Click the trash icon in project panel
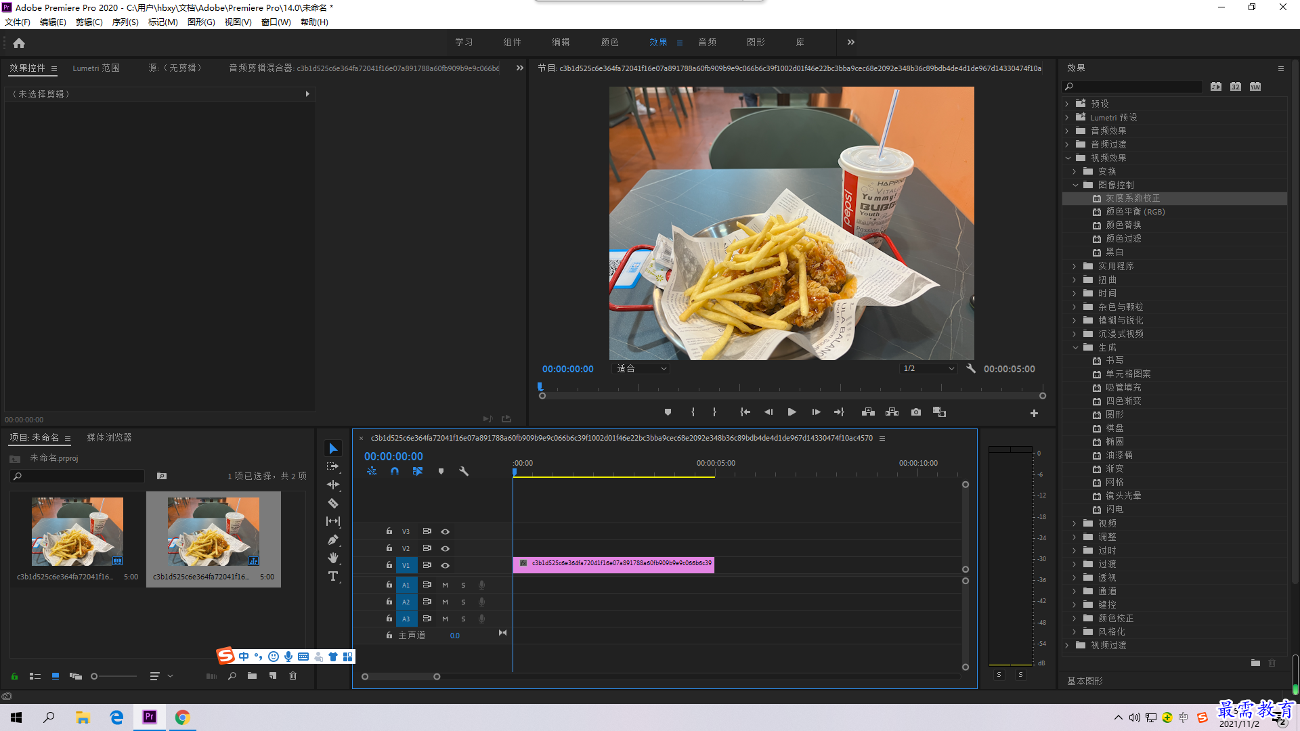 [293, 675]
